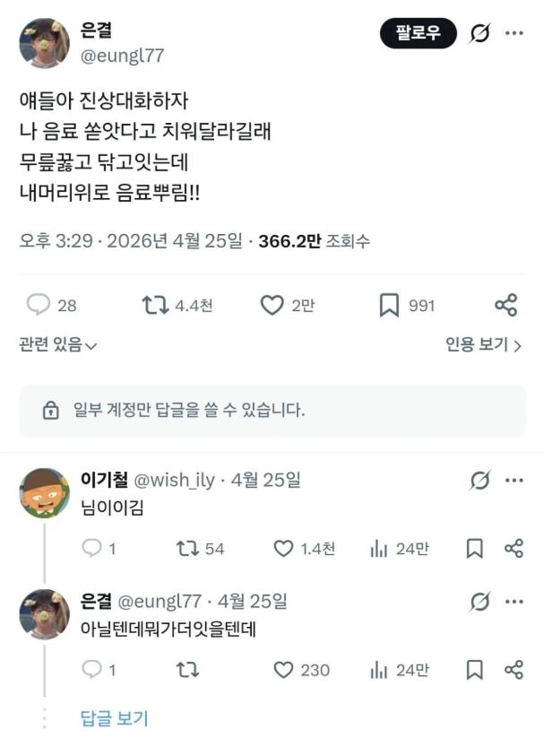
Task: Share the main post
Action: click(506, 306)
